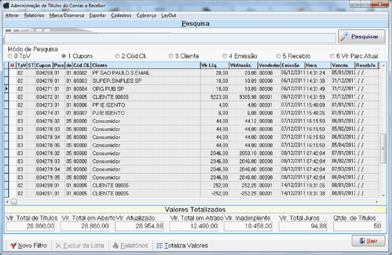The width and height of the screenshot is (392, 255).
Task: Click the Cliente column header
Action: tap(145, 65)
